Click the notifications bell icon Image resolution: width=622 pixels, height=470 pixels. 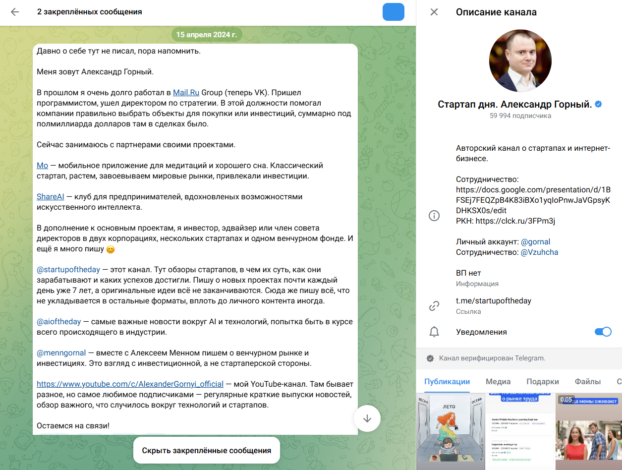click(434, 332)
